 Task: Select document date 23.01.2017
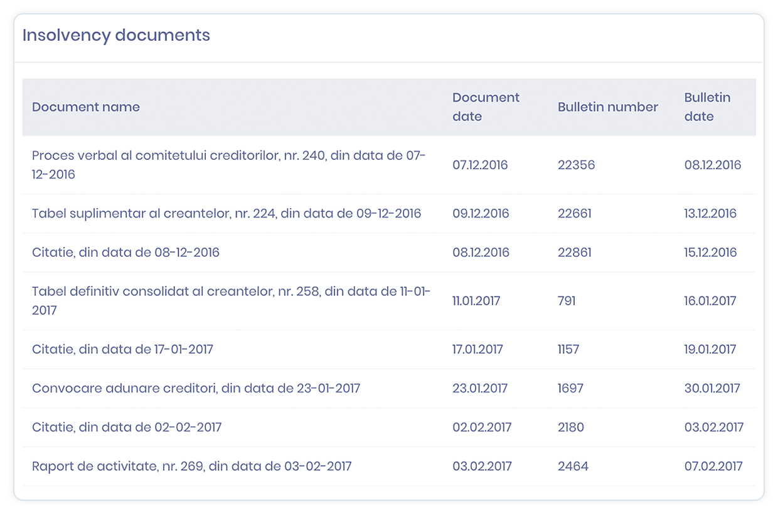(x=480, y=388)
